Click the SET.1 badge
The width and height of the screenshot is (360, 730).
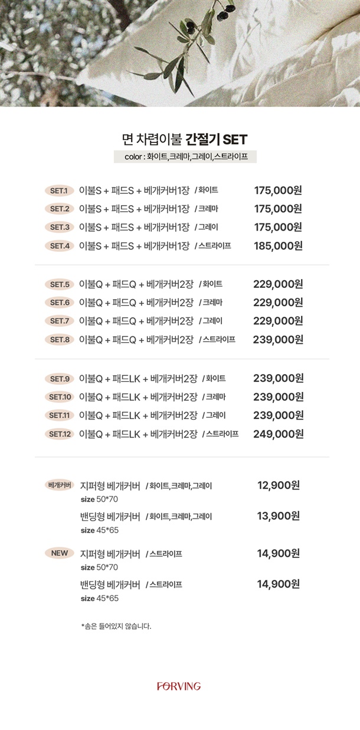pos(59,191)
